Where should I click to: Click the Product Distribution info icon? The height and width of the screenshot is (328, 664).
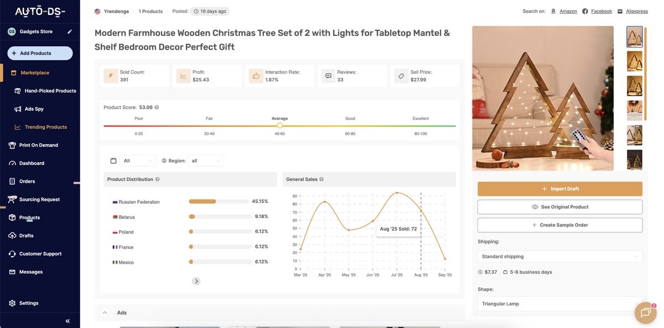click(x=158, y=179)
